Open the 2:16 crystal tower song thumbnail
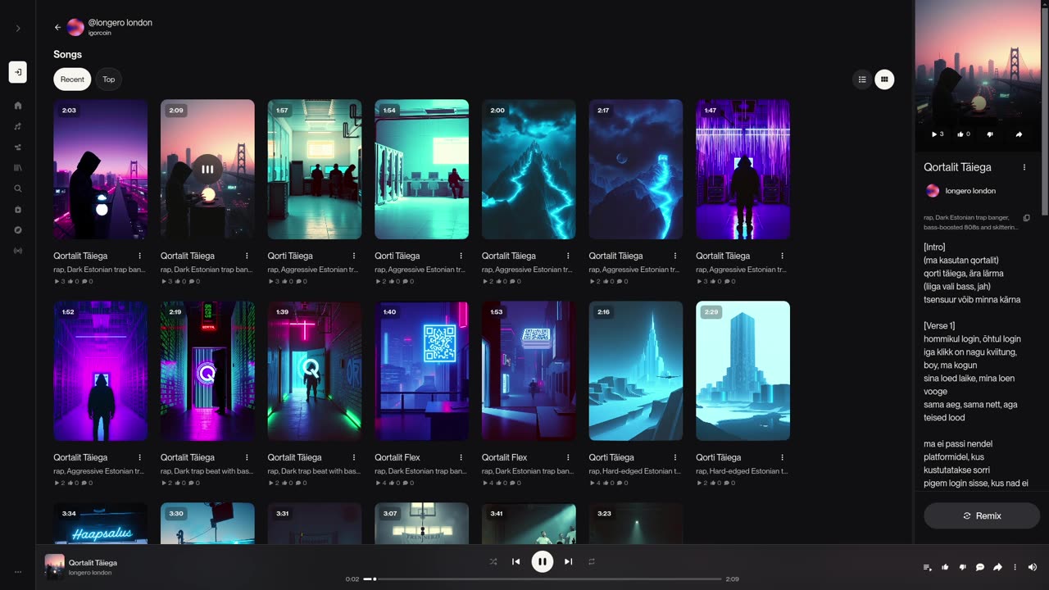The height and width of the screenshot is (590, 1049). coord(636,371)
